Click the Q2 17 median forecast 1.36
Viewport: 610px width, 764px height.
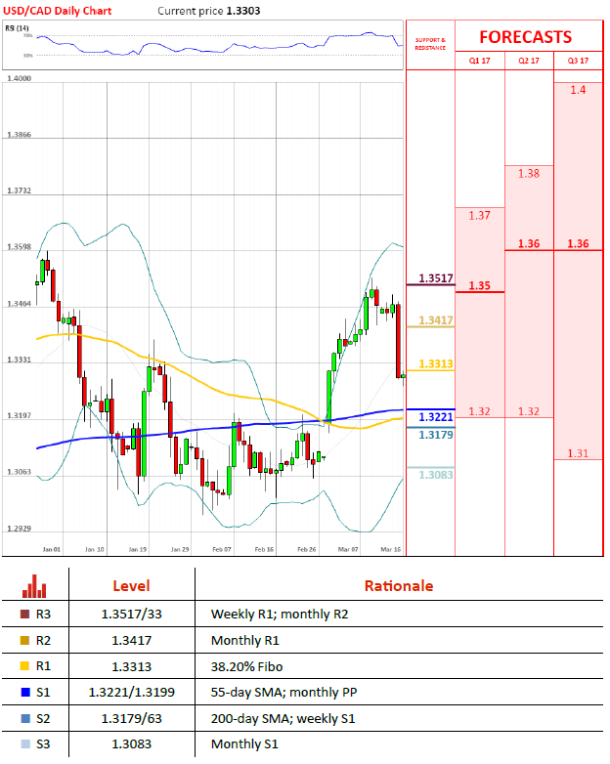tap(529, 243)
